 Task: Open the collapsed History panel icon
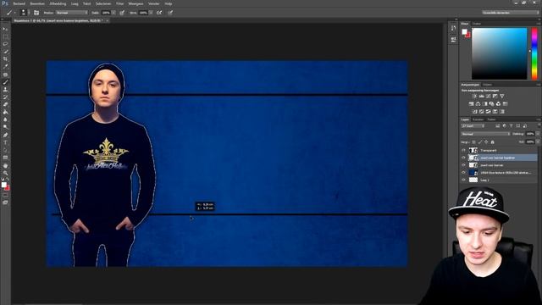[454, 28]
